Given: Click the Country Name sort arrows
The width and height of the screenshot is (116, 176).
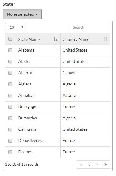Looking at the screenshot, I should click(x=105, y=39).
